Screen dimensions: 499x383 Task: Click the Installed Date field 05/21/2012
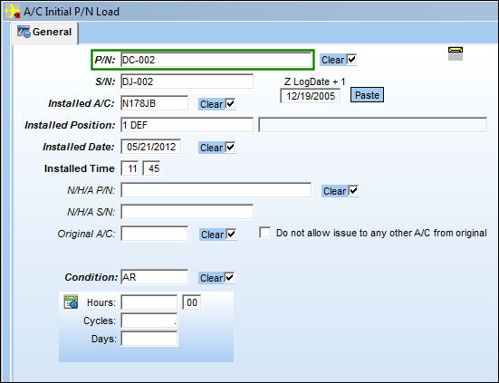151,147
